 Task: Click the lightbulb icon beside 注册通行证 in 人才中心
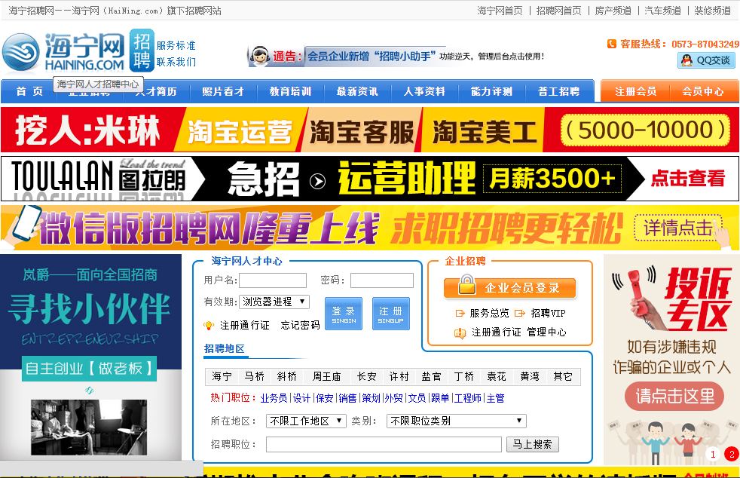209,326
